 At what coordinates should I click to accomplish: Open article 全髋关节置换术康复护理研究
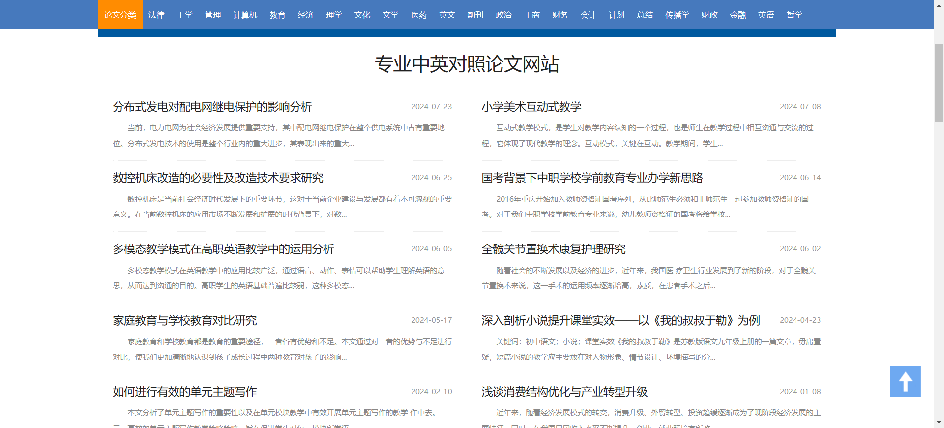point(554,249)
